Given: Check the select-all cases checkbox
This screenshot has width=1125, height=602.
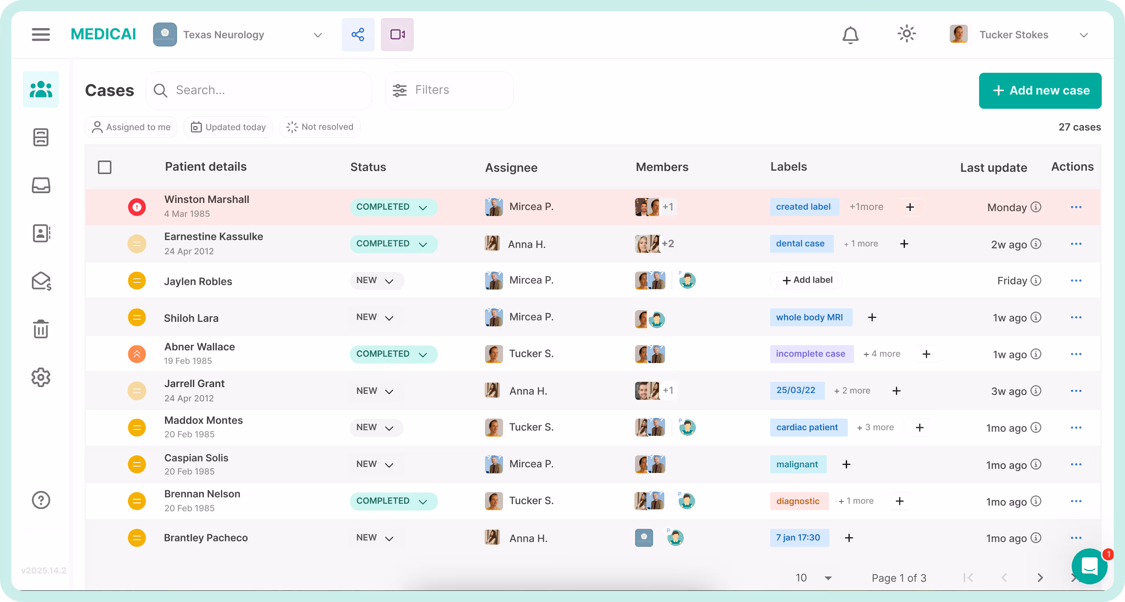Looking at the screenshot, I should 104,167.
